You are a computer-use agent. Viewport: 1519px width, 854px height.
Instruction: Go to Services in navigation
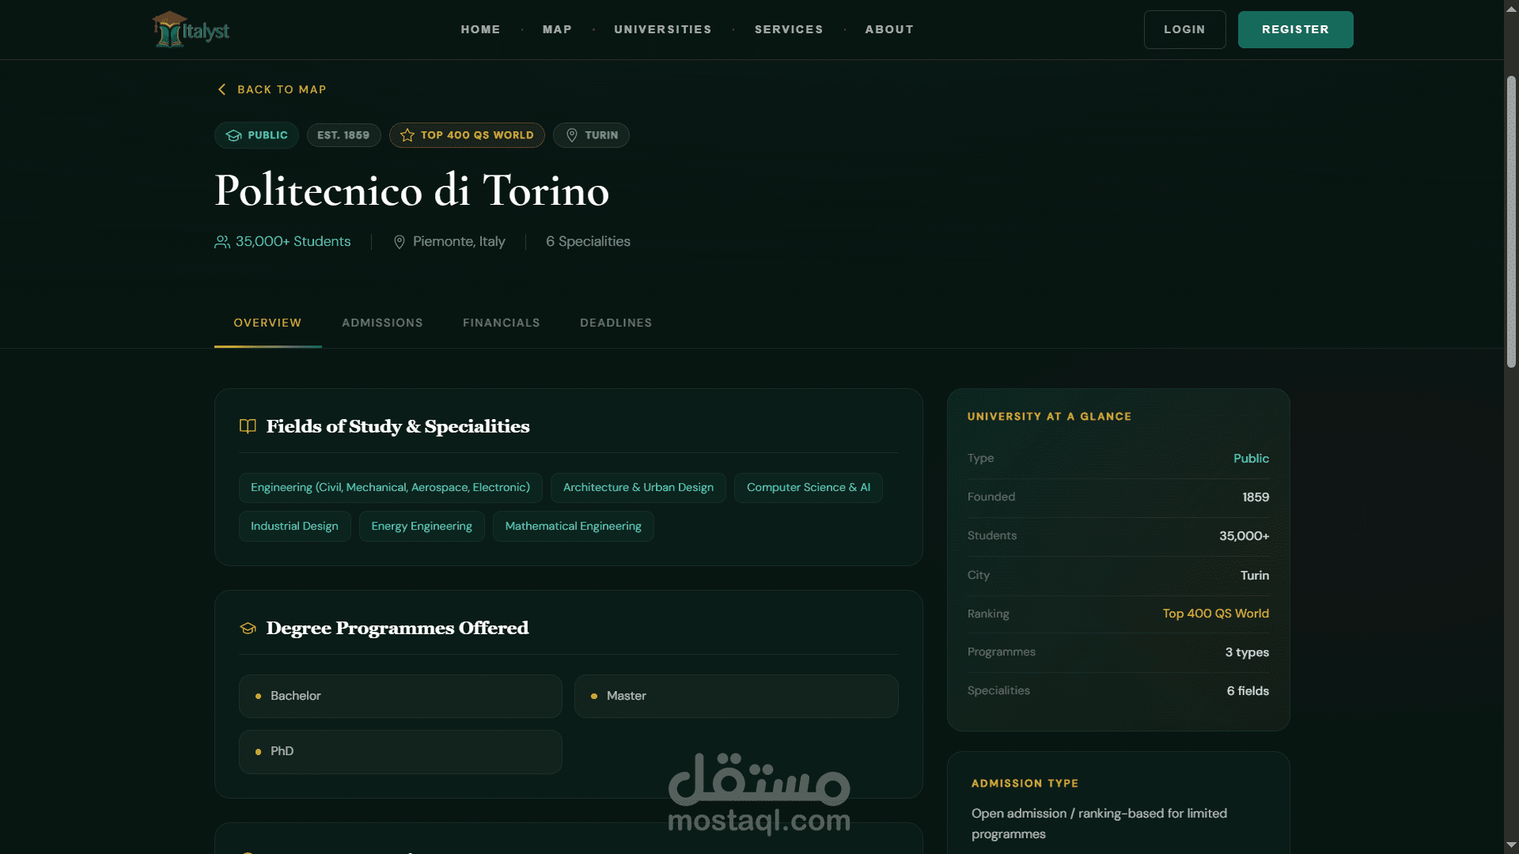click(x=789, y=29)
